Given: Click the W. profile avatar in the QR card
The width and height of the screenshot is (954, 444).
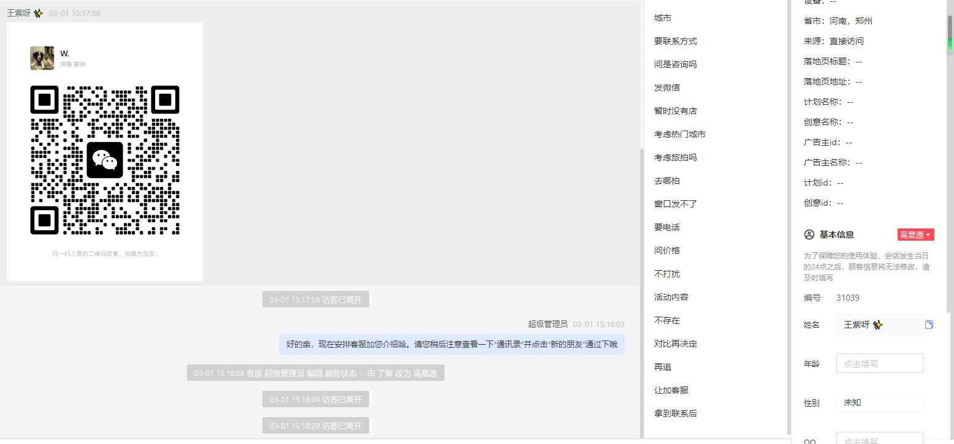Looking at the screenshot, I should [42, 58].
